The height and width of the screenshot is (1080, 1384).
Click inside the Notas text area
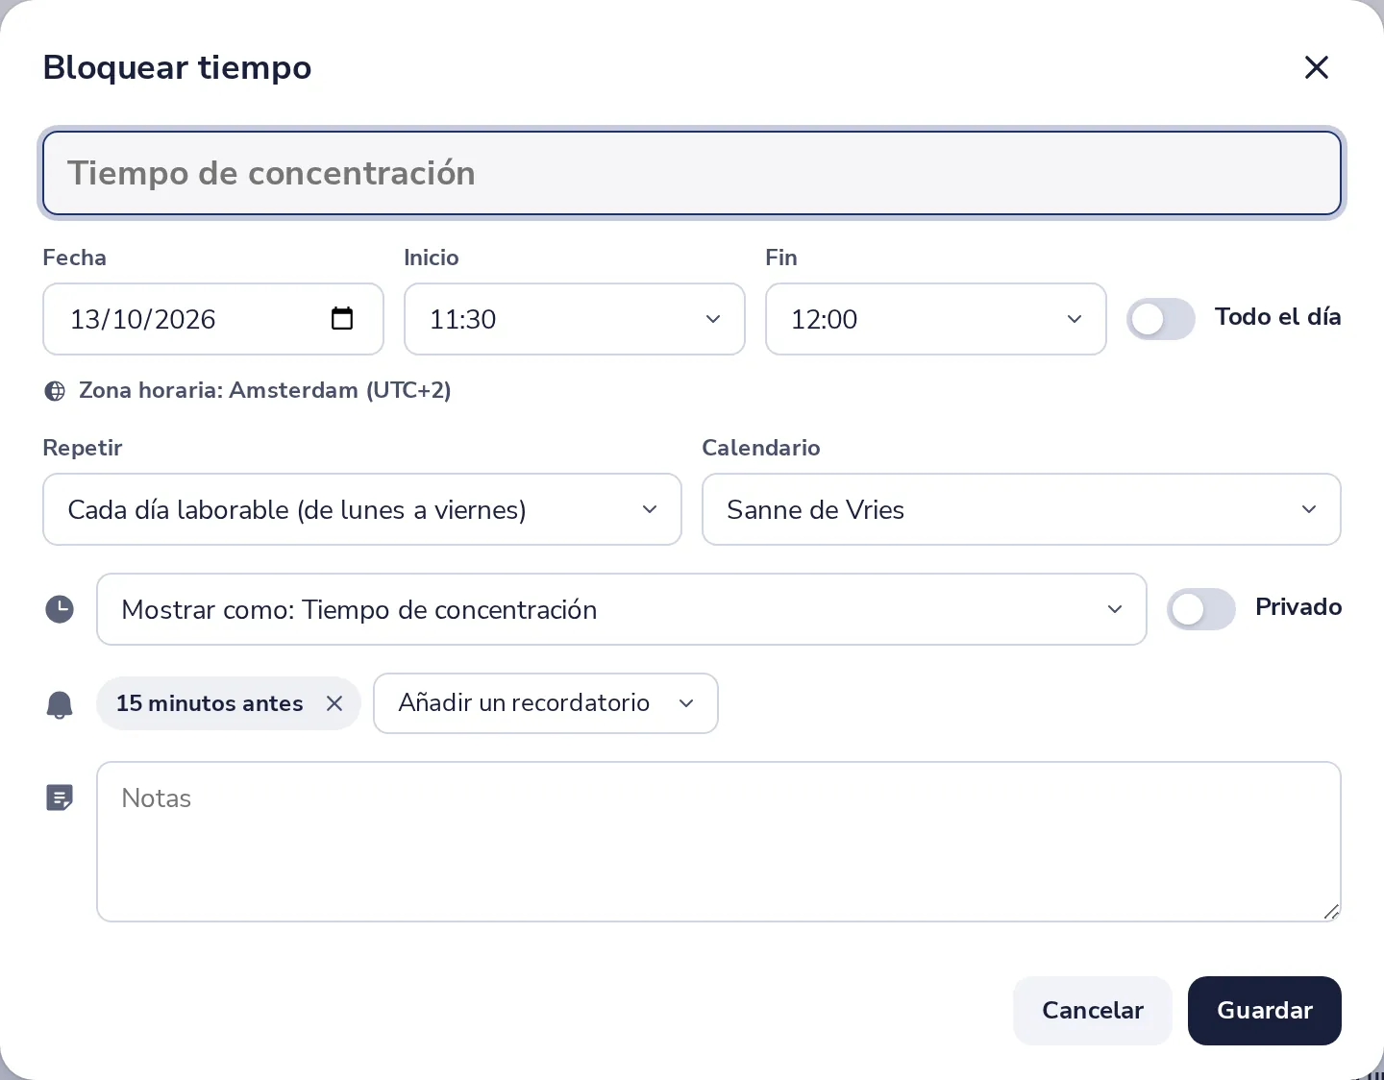pyautogui.click(x=719, y=842)
